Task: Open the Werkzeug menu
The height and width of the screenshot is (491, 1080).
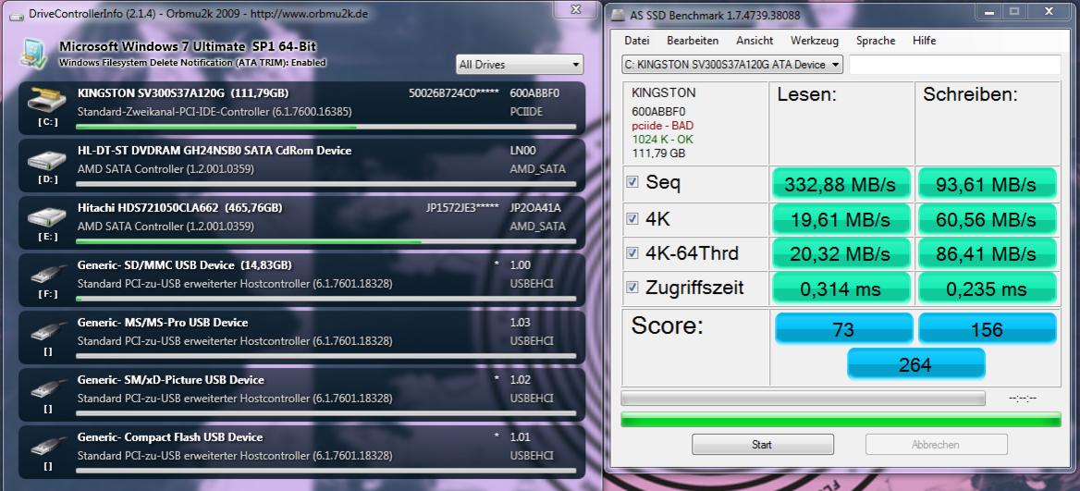Action: pos(815,41)
